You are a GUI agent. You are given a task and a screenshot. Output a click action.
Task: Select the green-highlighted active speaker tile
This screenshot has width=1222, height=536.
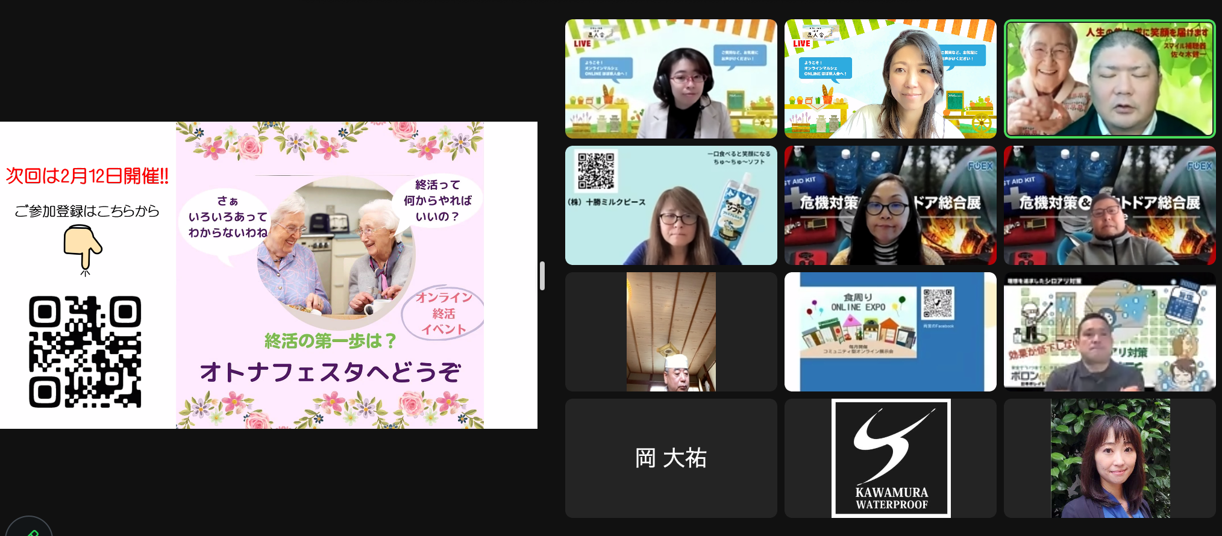[1109, 79]
